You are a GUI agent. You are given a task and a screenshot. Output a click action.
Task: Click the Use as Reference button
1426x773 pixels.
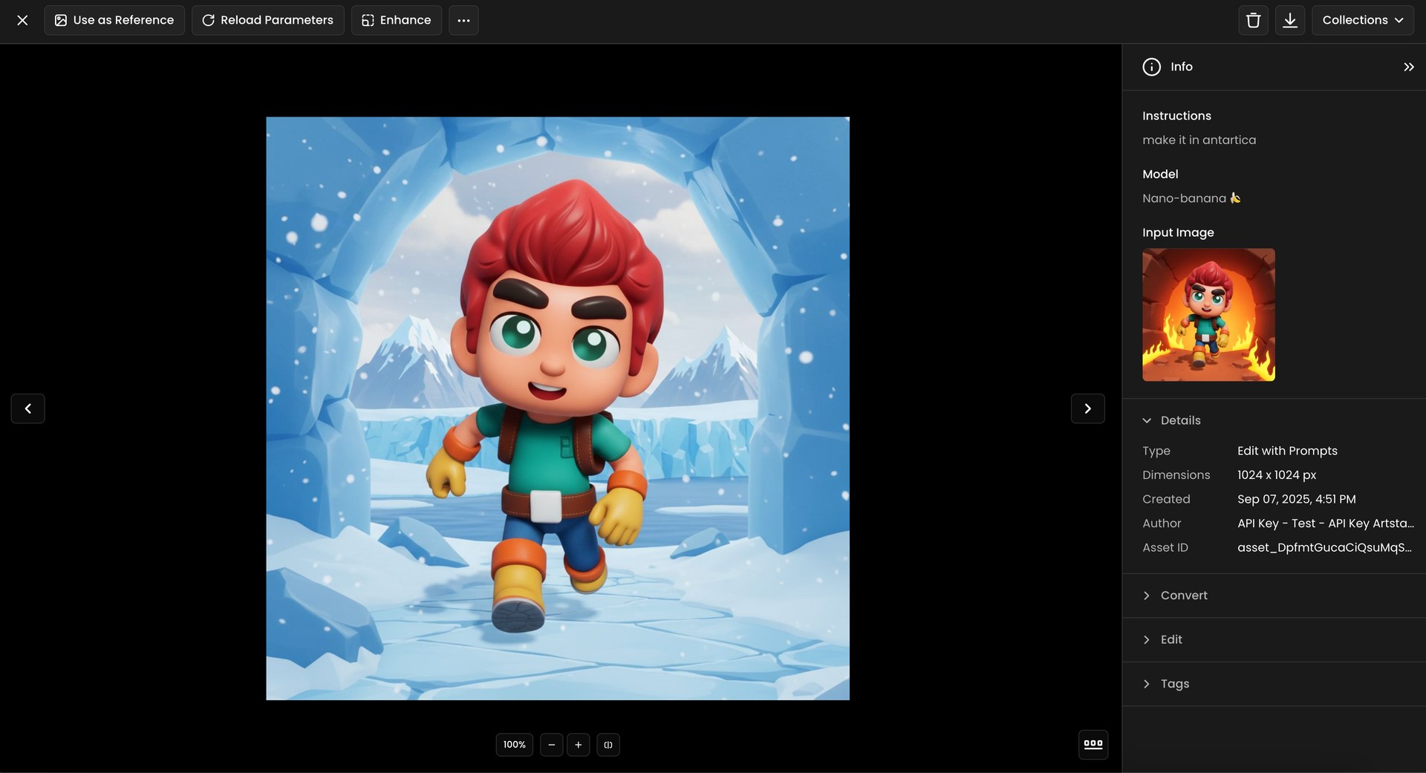pyautogui.click(x=114, y=20)
